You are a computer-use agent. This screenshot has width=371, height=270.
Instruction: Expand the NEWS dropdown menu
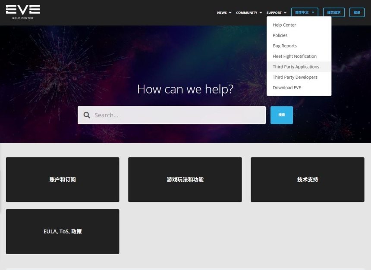224,12
